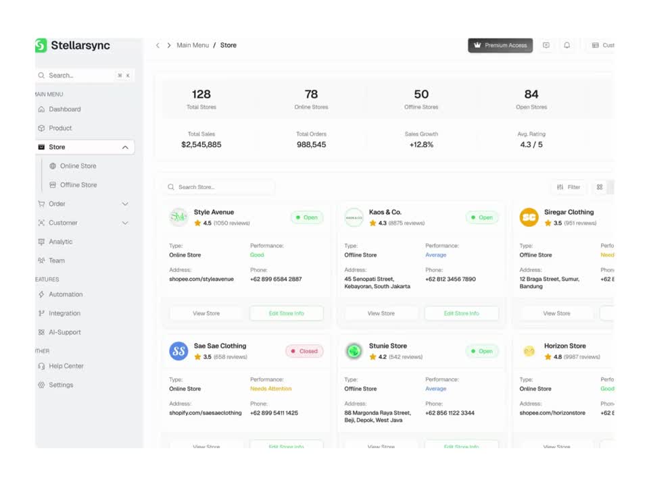
Task: Open the notifications bell icon
Action: click(x=567, y=45)
